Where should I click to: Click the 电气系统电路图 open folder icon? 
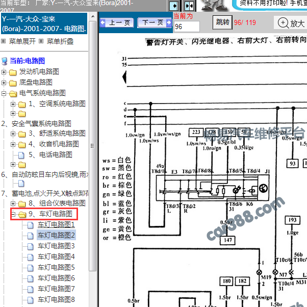pyautogui.click(x=13, y=94)
